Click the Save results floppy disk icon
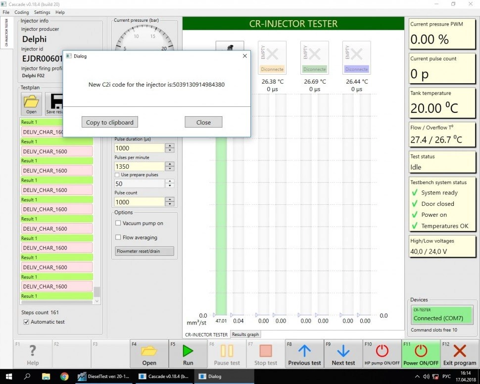The image size is (480, 384). 54,104
